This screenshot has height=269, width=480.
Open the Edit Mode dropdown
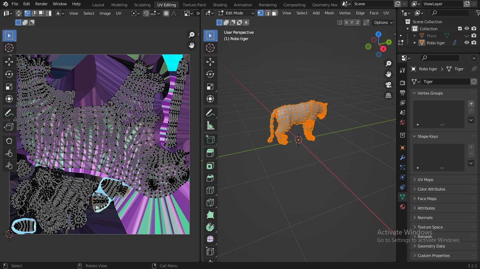(x=236, y=13)
